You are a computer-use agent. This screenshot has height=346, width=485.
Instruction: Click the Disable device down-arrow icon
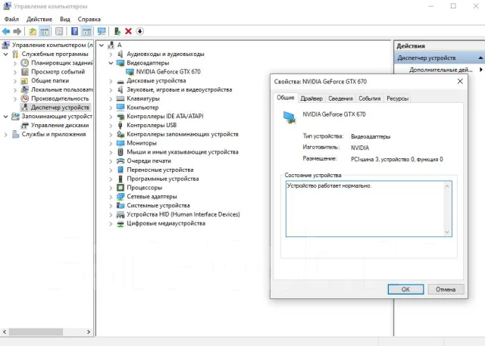(139, 31)
